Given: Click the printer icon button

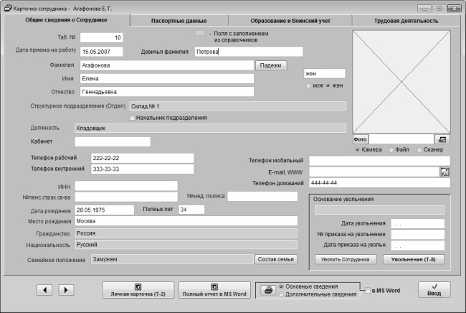Looking at the screenshot, I should pos(267,290).
